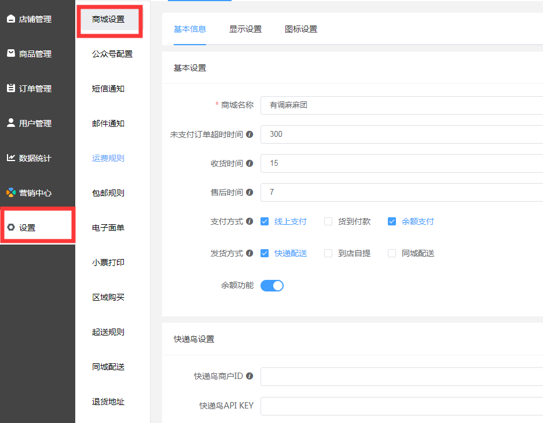Click the 订单管理 clipboard icon
The height and width of the screenshot is (423, 543).
point(11,88)
